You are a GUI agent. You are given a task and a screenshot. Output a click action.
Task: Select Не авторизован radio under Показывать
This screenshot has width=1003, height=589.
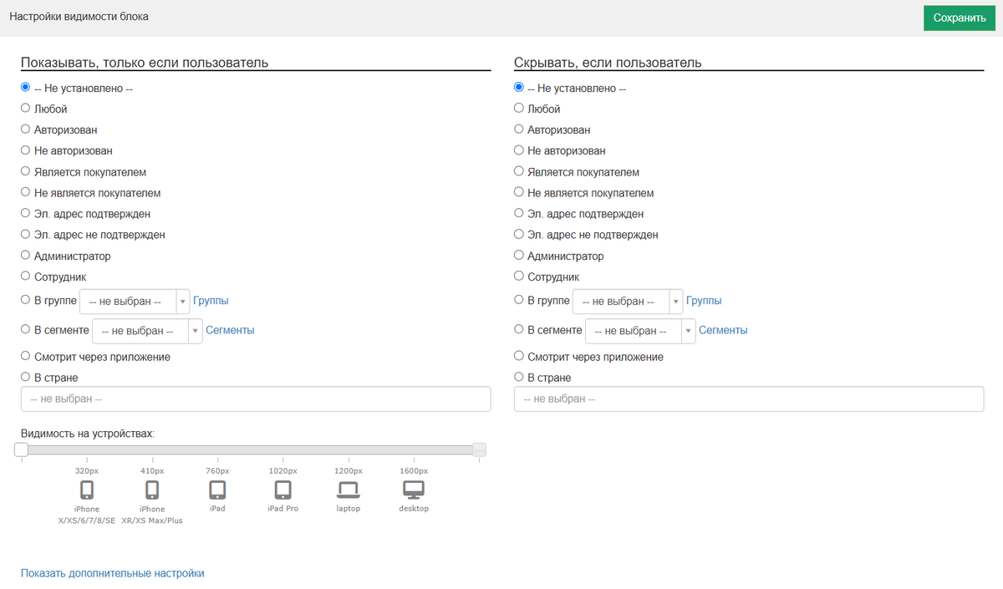pos(25,150)
